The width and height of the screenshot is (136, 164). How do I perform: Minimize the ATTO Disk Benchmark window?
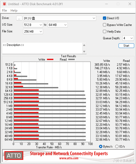[106, 4]
